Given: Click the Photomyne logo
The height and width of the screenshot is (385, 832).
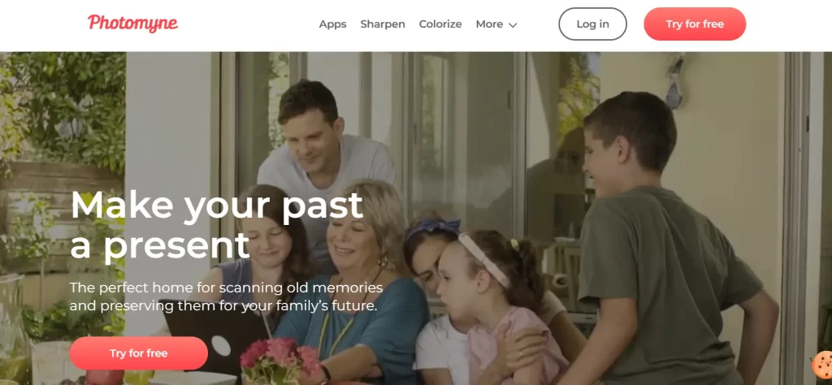Looking at the screenshot, I should pos(132,24).
